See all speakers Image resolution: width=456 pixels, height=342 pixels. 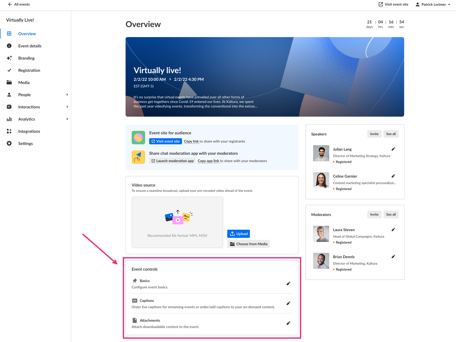(x=391, y=134)
